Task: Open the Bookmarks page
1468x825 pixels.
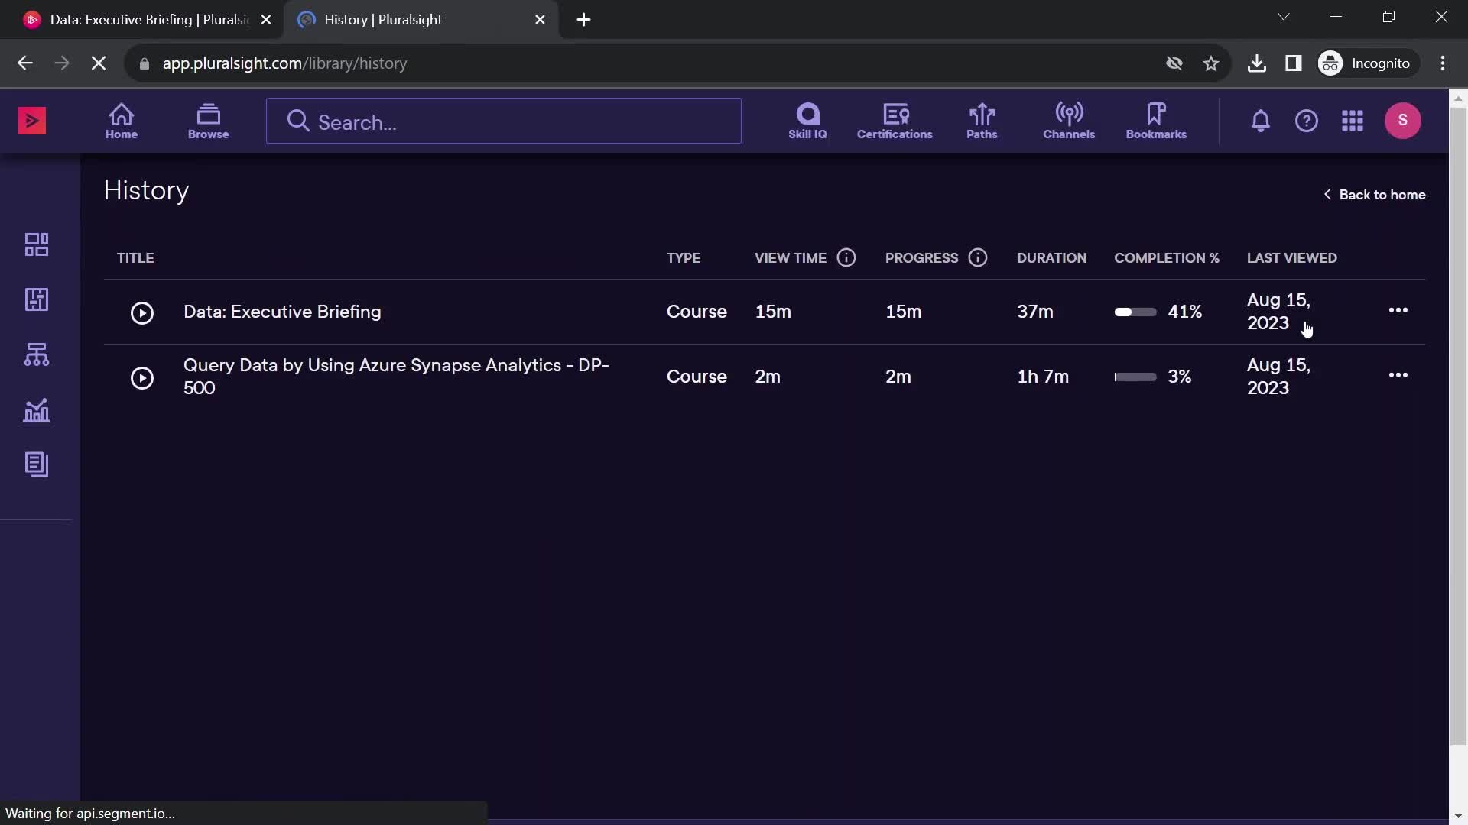Action: click(x=1156, y=121)
